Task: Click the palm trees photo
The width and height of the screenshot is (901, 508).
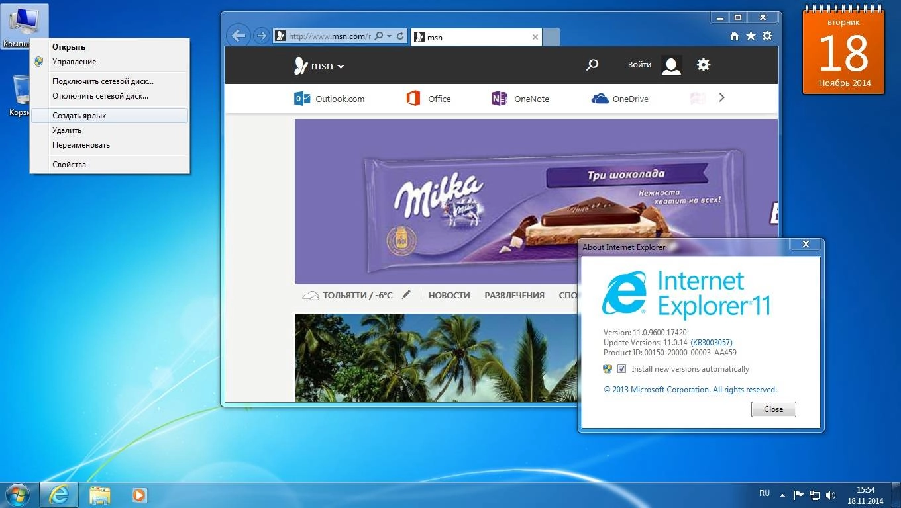Action: (437, 358)
